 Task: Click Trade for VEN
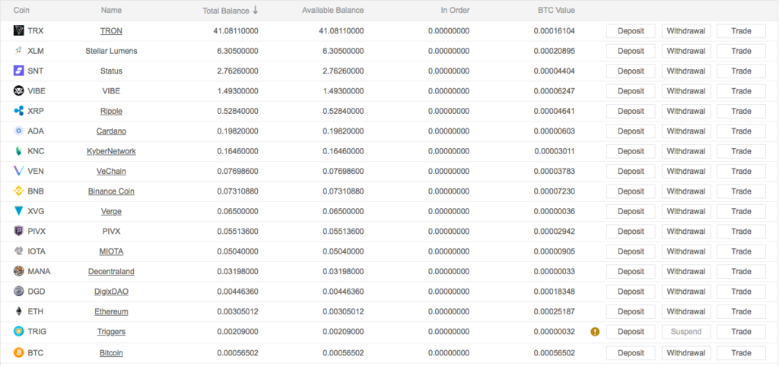(741, 171)
